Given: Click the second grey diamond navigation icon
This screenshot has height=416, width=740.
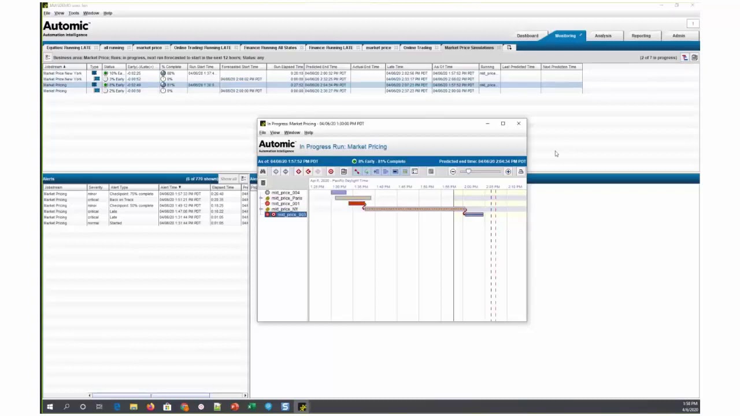Looking at the screenshot, I should (286, 172).
